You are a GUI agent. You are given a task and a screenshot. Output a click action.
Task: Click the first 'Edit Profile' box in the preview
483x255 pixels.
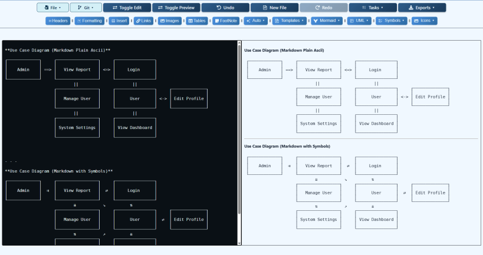pyautogui.click(x=431, y=97)
